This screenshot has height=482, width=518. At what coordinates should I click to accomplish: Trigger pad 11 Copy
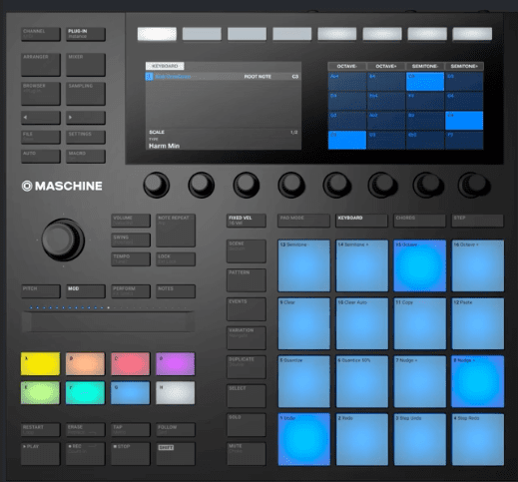click(x=420, y=323)
